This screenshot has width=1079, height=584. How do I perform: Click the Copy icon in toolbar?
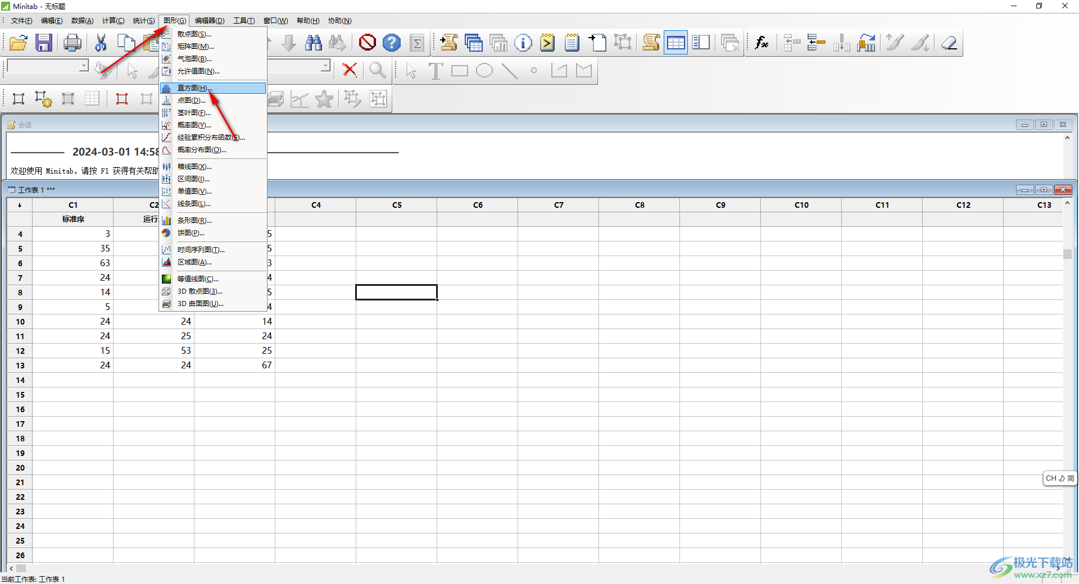126,43
